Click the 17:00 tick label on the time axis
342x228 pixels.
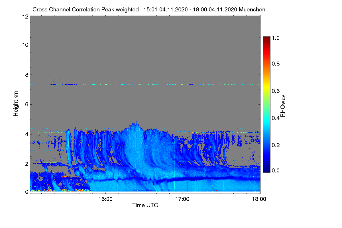click(182, 199)
